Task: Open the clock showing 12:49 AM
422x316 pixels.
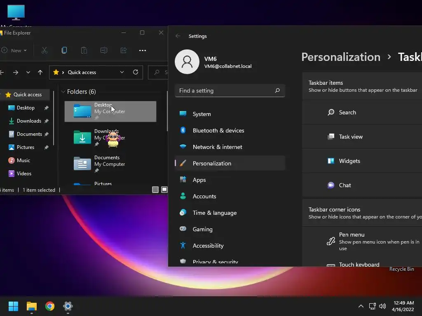Action: click(x=403, y=306)
